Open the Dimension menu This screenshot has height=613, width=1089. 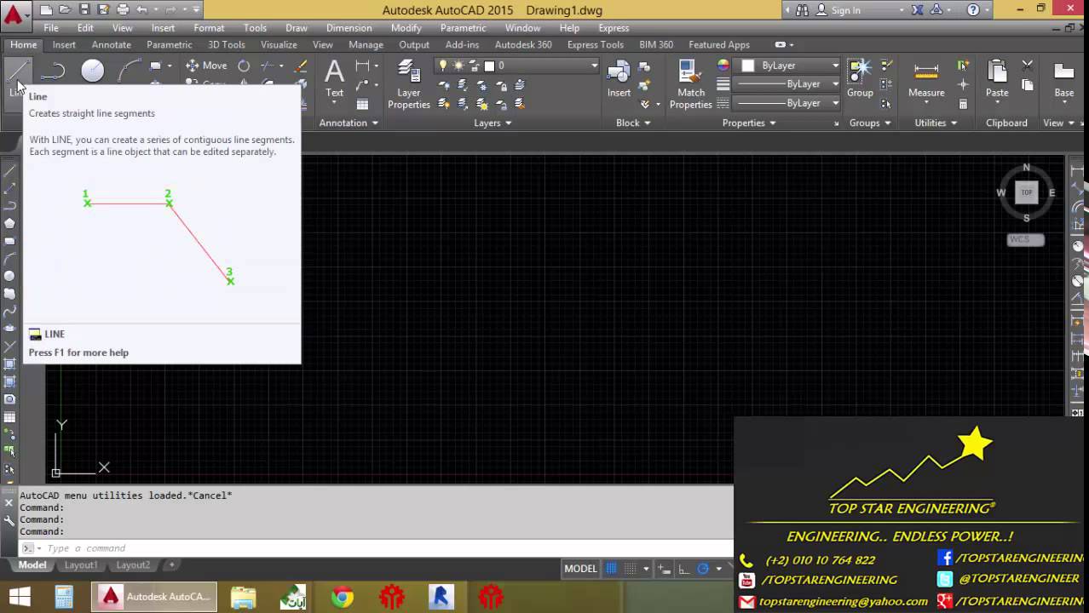pos(349,27)
